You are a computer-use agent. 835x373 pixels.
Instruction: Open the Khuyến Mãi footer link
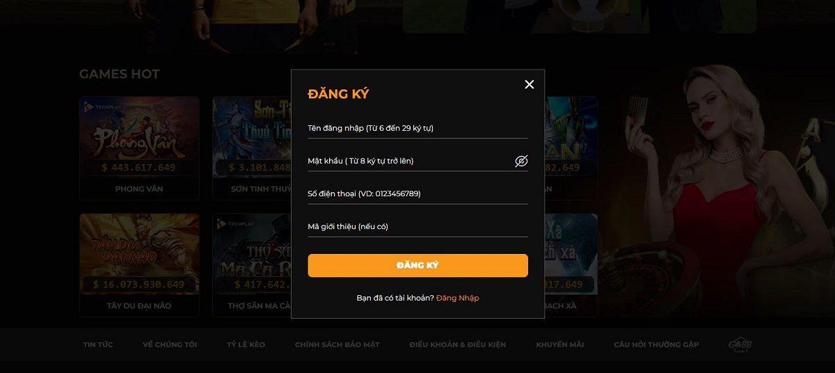560,344
